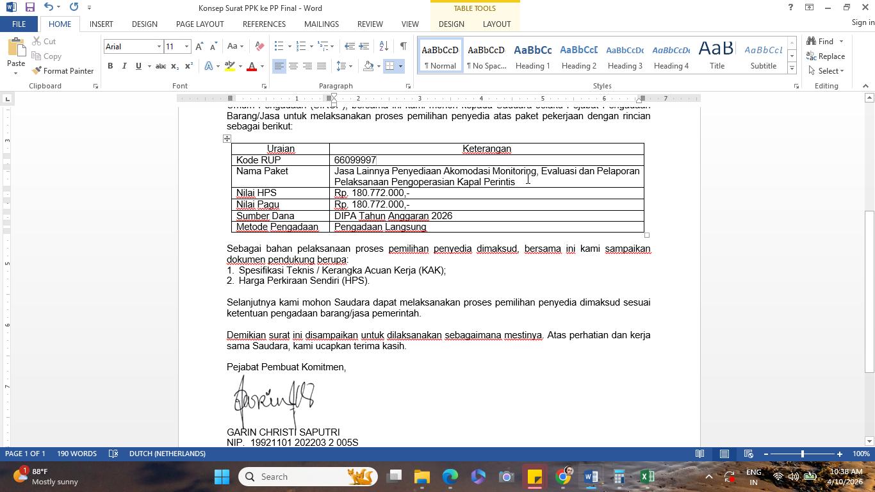Image resolution: width=875 pixels, height=492 pixels.
Task: Apply the Heading 1 style
Action: [x=533, y=56]
